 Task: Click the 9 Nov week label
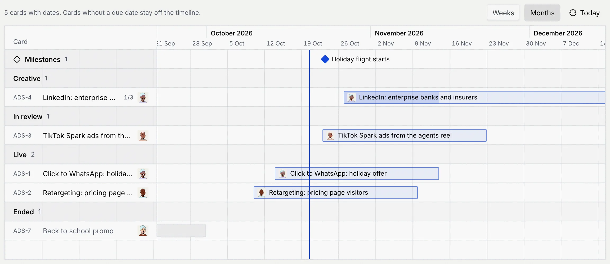(423, 43)
